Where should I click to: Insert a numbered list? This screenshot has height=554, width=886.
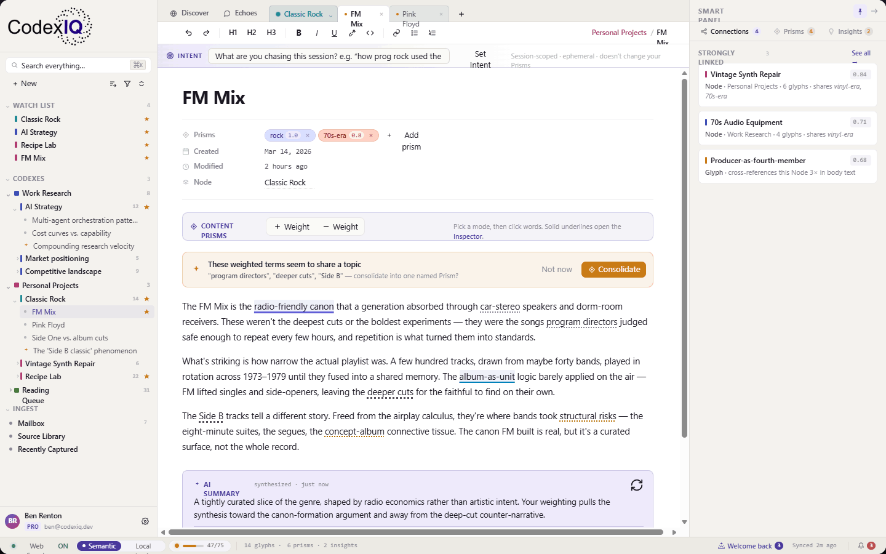[x=433, y=33]
